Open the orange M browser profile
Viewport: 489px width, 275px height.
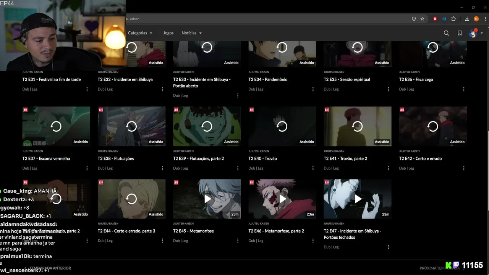pyautogui.click(x=476, y=19)
